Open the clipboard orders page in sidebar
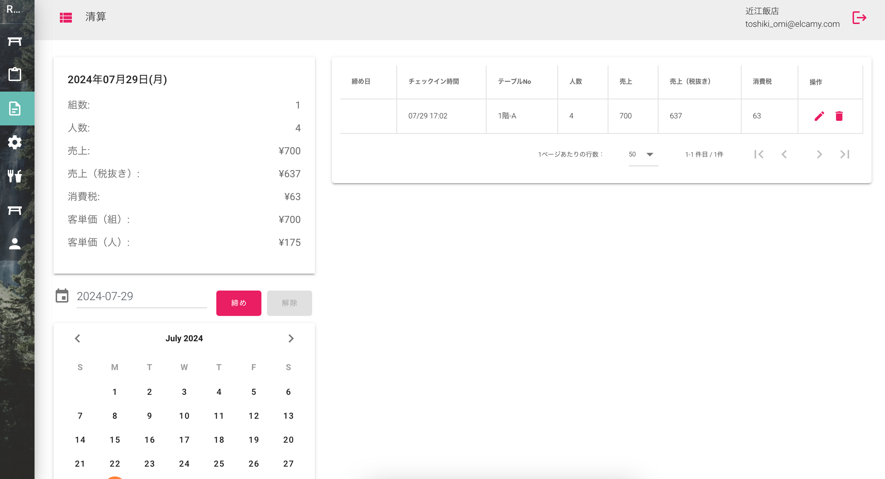Screen dimensions: 885x479 15,74
